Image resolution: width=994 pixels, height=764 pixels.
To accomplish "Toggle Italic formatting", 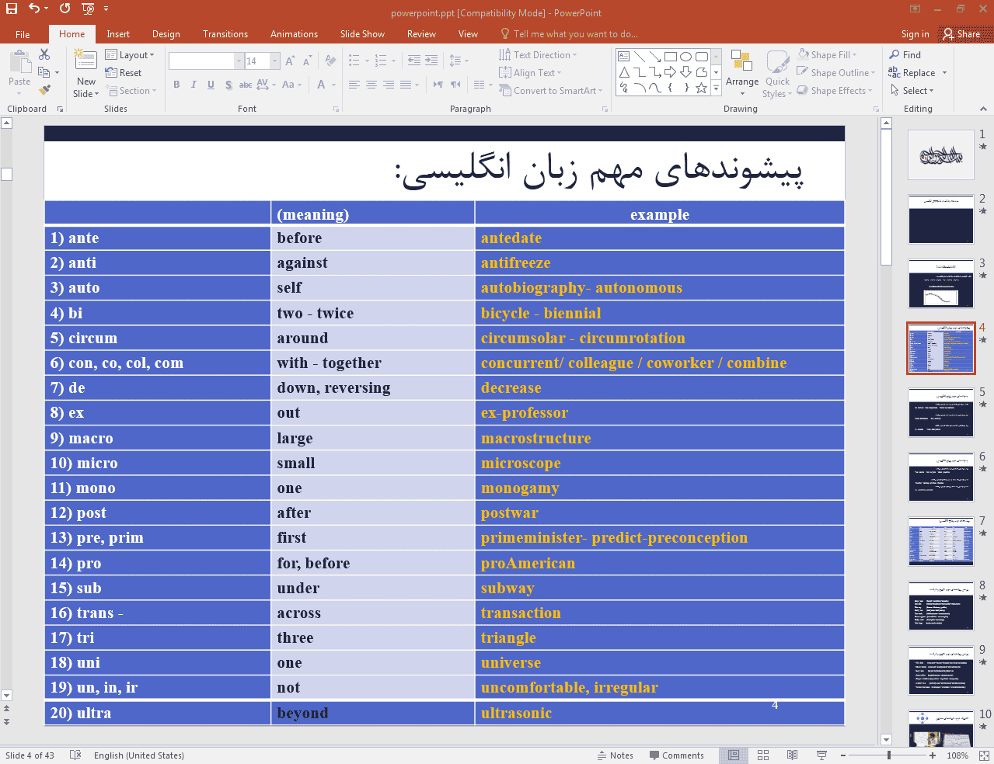I will [x=194, y=85].
